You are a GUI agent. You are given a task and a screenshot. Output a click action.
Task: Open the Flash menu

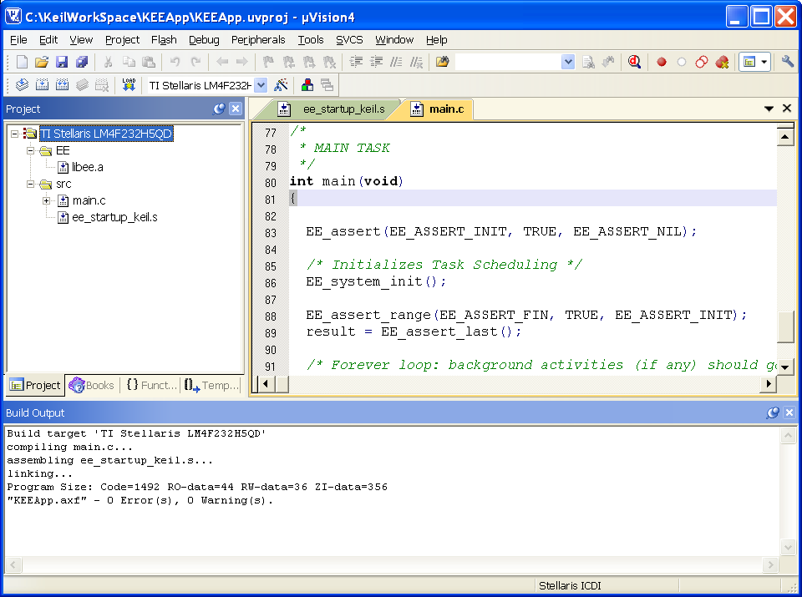(164, 40)
